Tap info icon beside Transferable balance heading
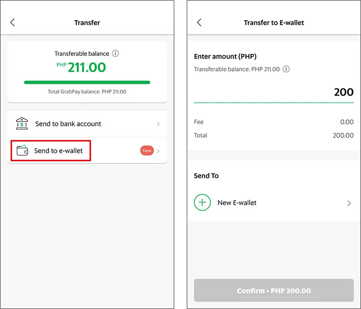Viewport: 361px width, 309px height. (x=116, y=53)
